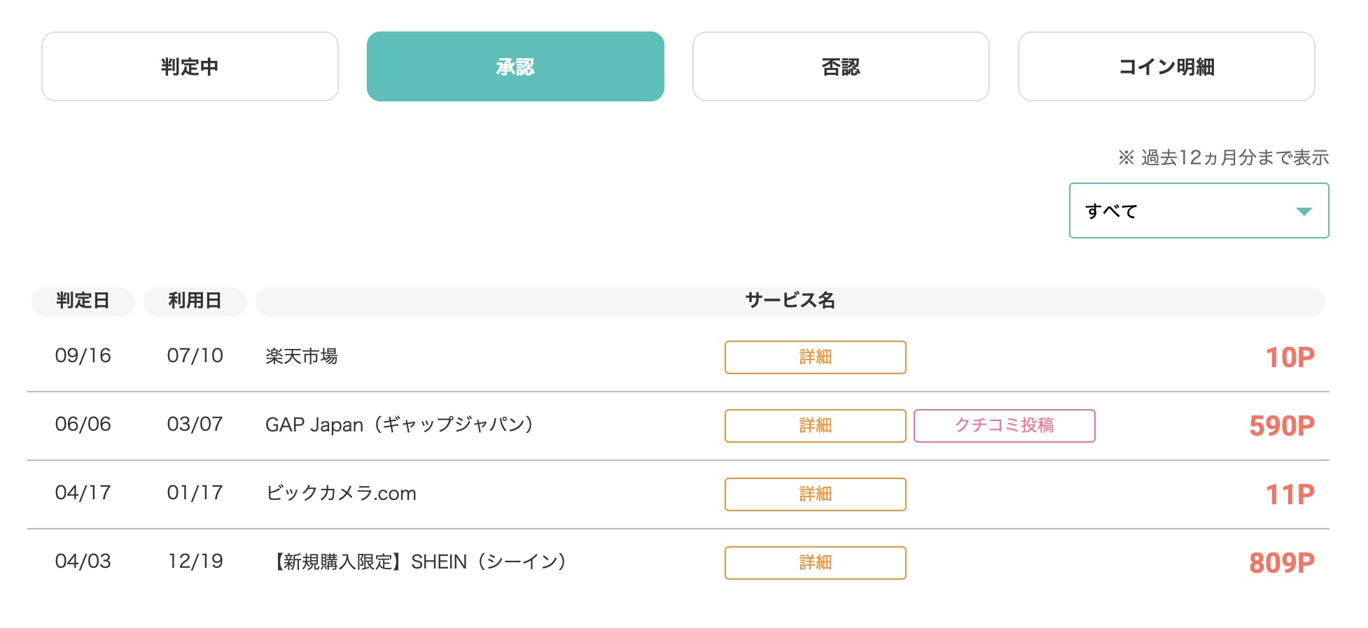
Task: Click the 590P point value
Action: coord(1281,426)
